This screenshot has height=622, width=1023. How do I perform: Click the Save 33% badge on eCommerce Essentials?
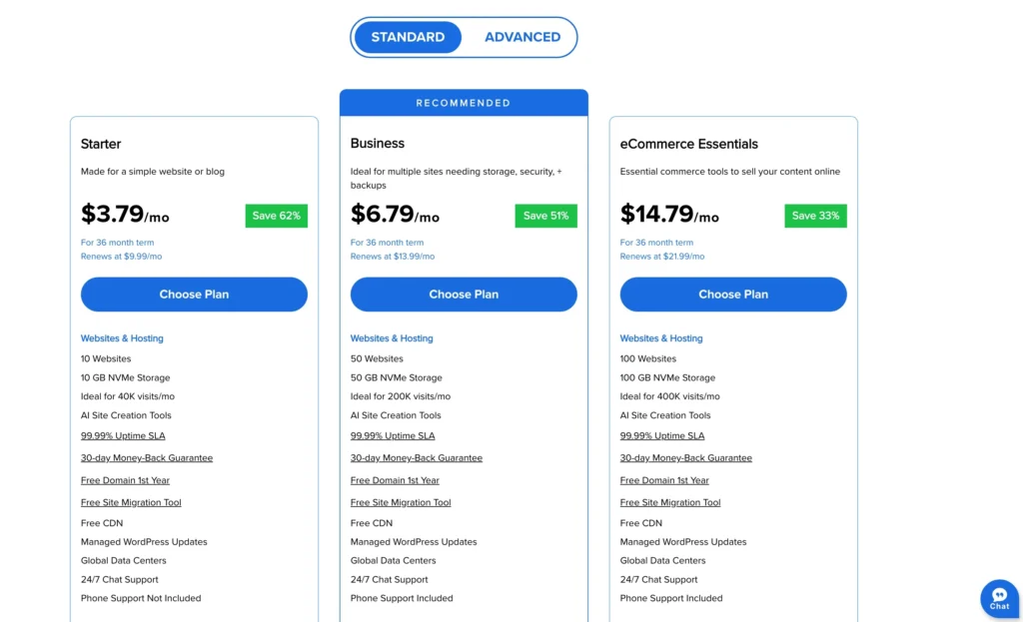pos(815,215)
